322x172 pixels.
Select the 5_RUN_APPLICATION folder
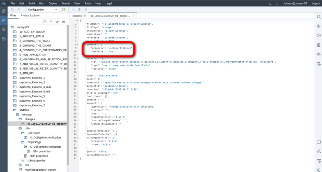(33, 54)
